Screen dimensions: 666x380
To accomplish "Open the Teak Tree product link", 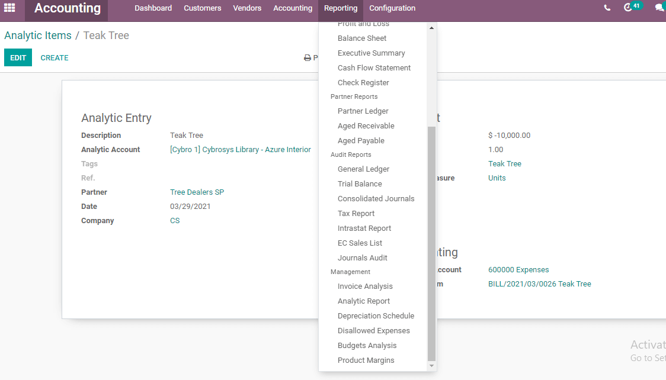I will click(x=505, y=164).
